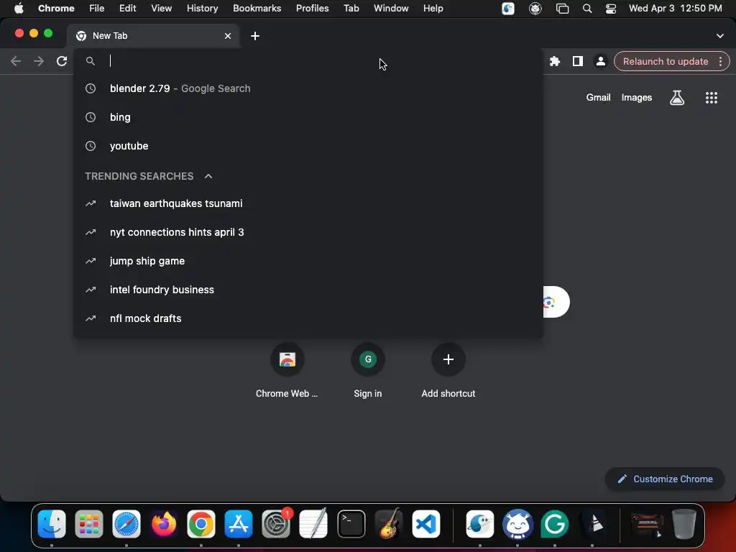
Task: Go back with the back arrow
Action: click(16, 61)
